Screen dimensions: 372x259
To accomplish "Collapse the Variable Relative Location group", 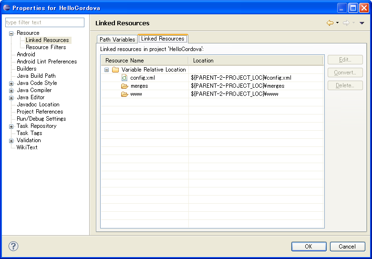I will tap(106, 70).
